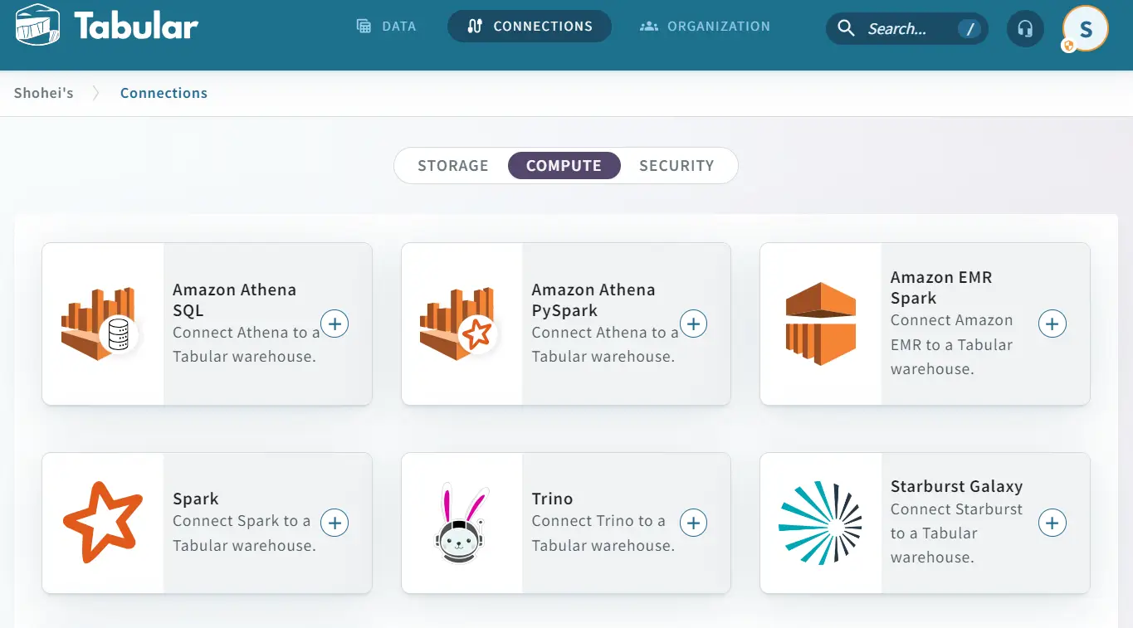Click the Athena PySpark logo image
1133x628 pixels.
pos(459,324)
